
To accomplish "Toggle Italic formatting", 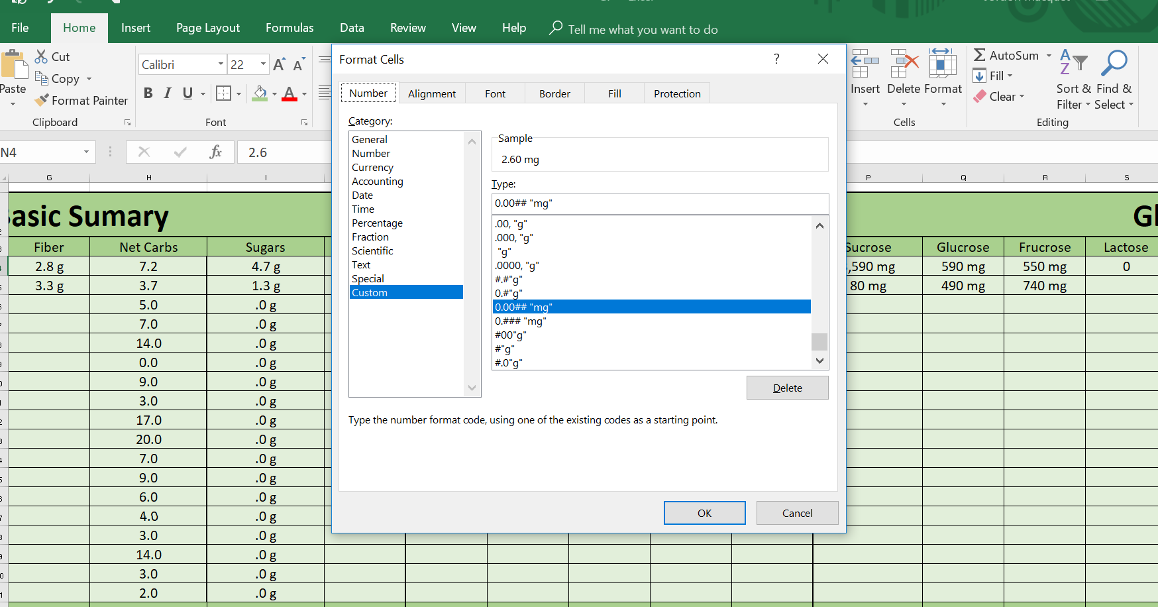I will pos(168,93).
